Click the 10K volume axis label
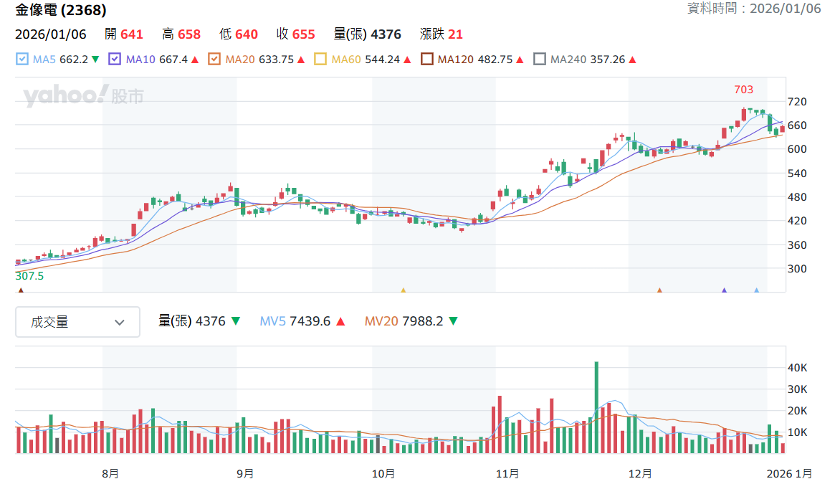The height and width of the screenshot is (489, 840). 797,432
